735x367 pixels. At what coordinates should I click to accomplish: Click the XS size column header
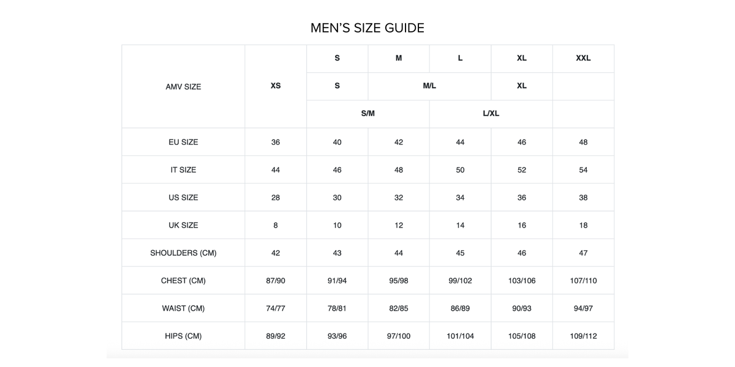pos(276,86)
